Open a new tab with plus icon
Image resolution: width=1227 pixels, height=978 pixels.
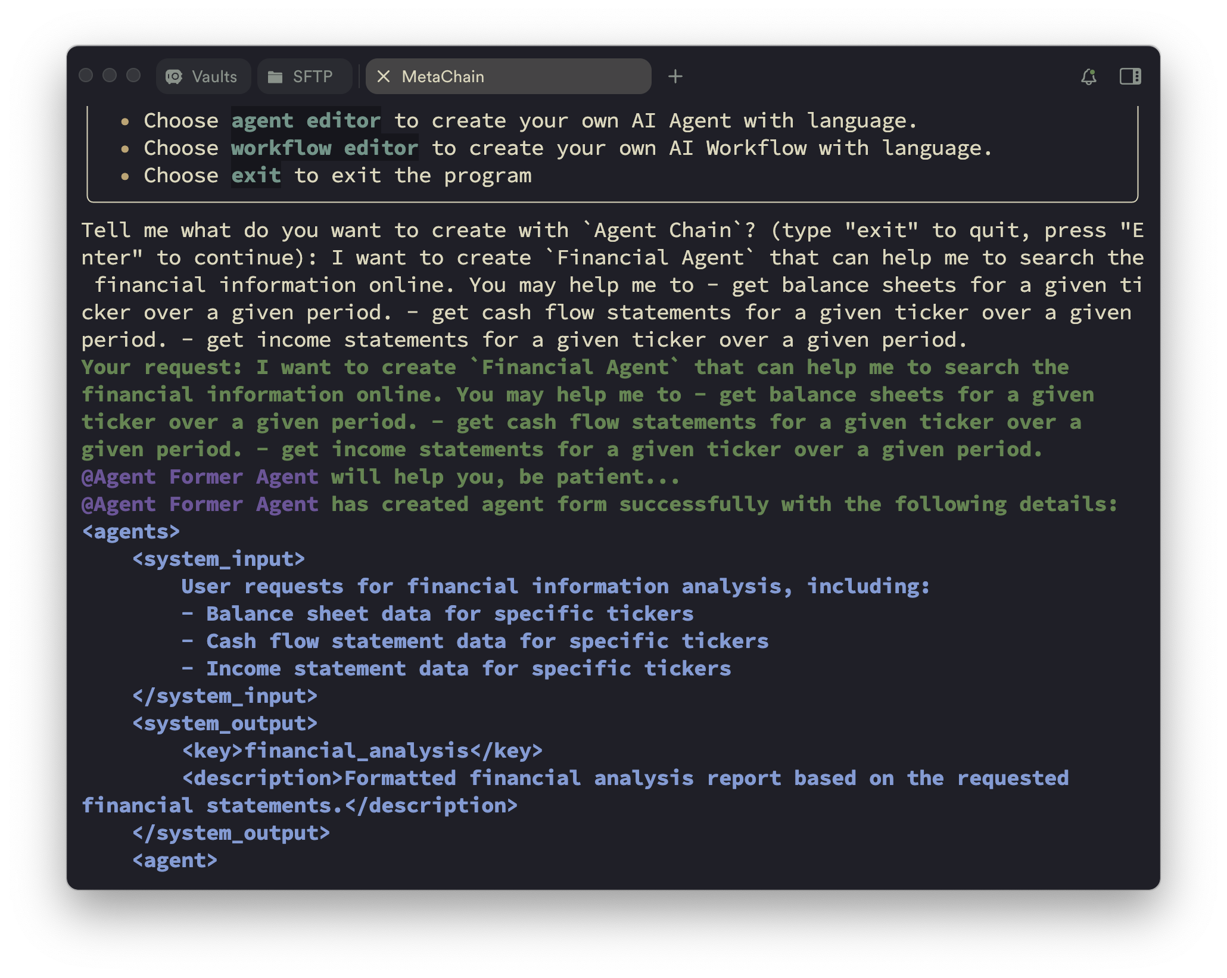(675, 77)
